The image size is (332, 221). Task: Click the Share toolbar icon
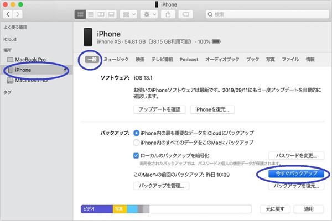coord(168,14)
